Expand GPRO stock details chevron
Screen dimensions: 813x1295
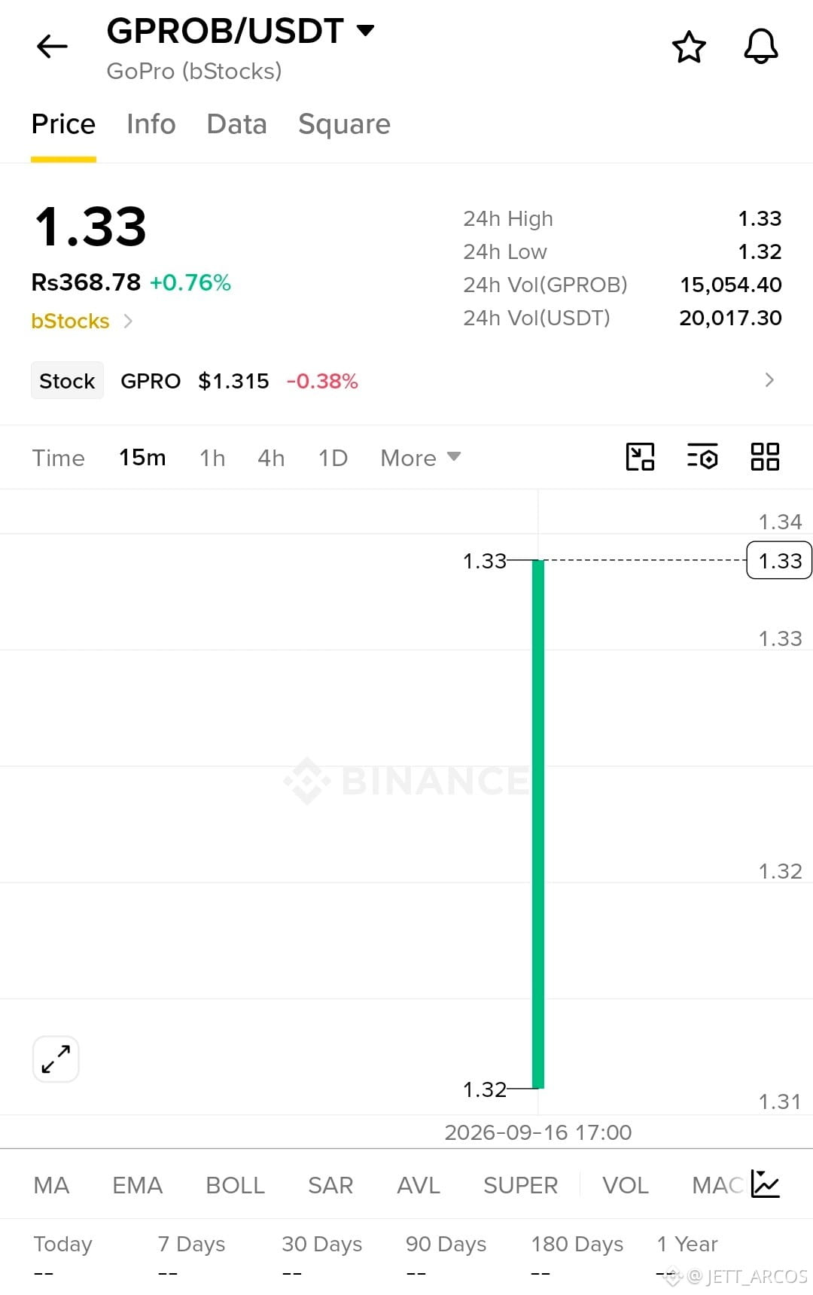click(769, 380)
